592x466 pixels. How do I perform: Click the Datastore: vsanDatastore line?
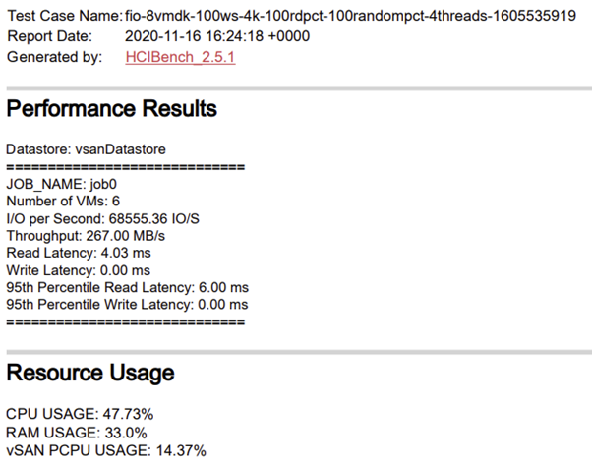(x=86, y=148)
